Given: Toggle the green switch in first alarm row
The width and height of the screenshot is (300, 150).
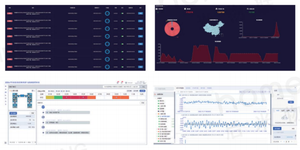Looking at the screenshot, I should [122, 14].
